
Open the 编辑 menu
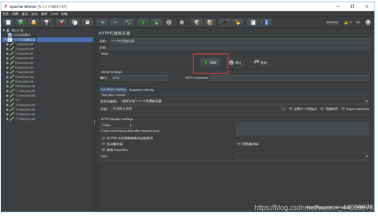[15, 14]
